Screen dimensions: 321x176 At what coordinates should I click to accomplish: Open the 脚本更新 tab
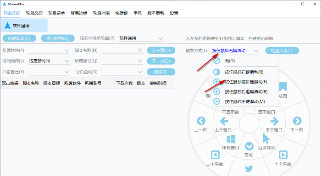[155, 13]
